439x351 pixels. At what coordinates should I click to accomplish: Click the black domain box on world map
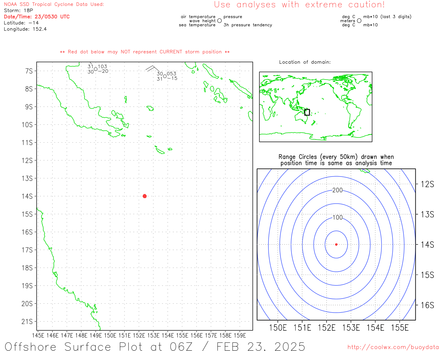click(x=307, y=112)
